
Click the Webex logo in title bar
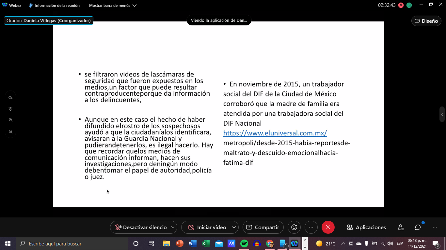point(5,5)
